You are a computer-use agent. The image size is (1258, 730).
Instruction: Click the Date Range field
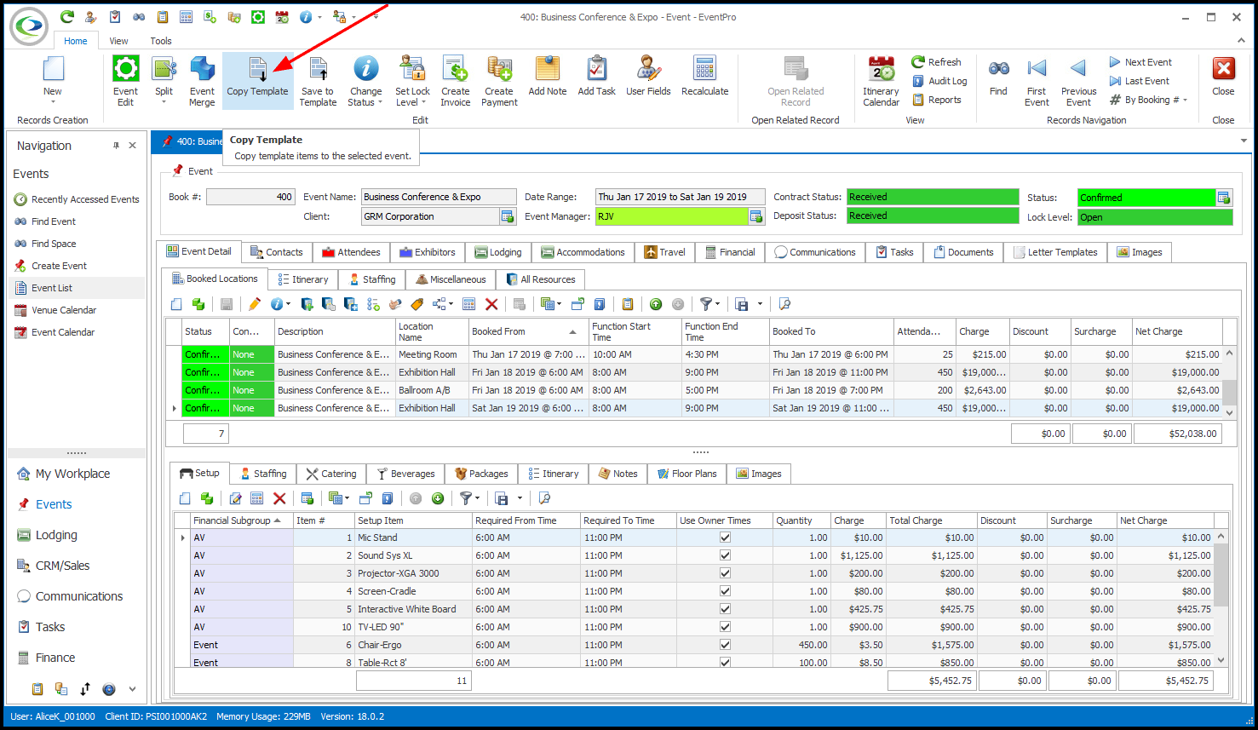tap(680, 197)
